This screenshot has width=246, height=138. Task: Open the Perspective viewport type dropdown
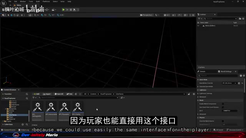tap(147, 15)
